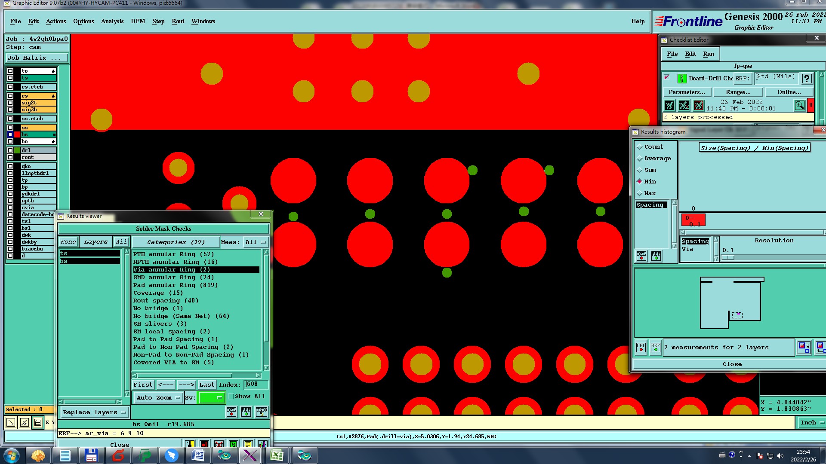Click the Parameters... button
Screen dimensions: 826x464
pyautogui.click(x=687, y=92)
